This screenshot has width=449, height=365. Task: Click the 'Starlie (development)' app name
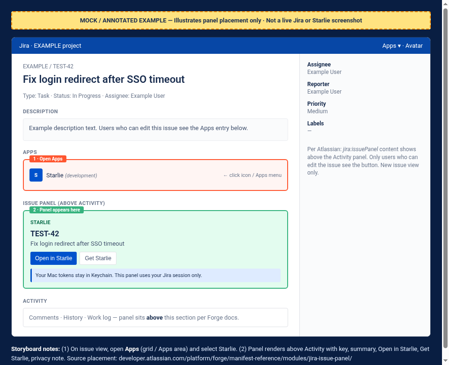[x=72, y=175]
